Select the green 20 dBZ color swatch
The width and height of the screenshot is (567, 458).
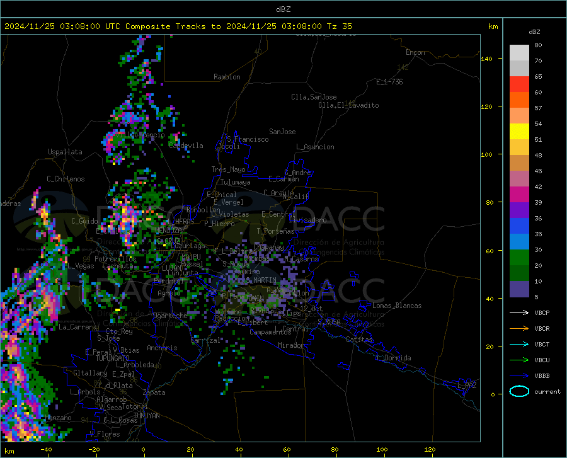click(519, 258)
